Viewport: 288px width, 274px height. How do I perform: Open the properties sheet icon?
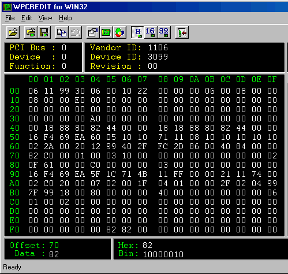pyautogui.click(x=93, y=32)
